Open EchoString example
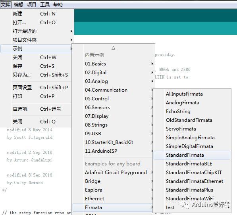 [192, 111]
